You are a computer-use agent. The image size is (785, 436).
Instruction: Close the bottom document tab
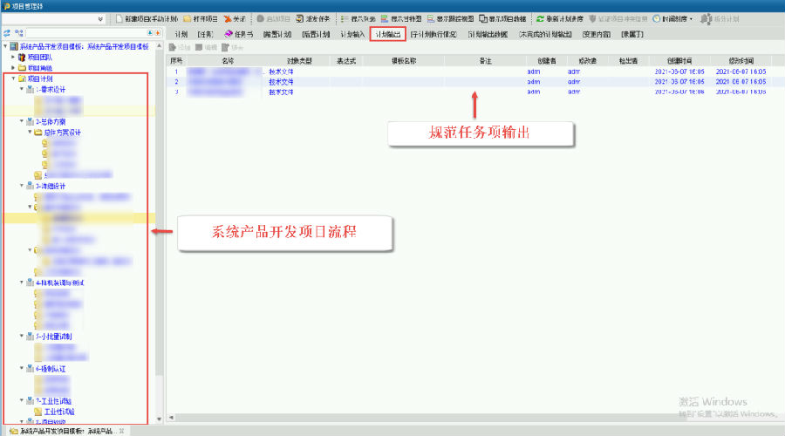[x=121, y=431]
